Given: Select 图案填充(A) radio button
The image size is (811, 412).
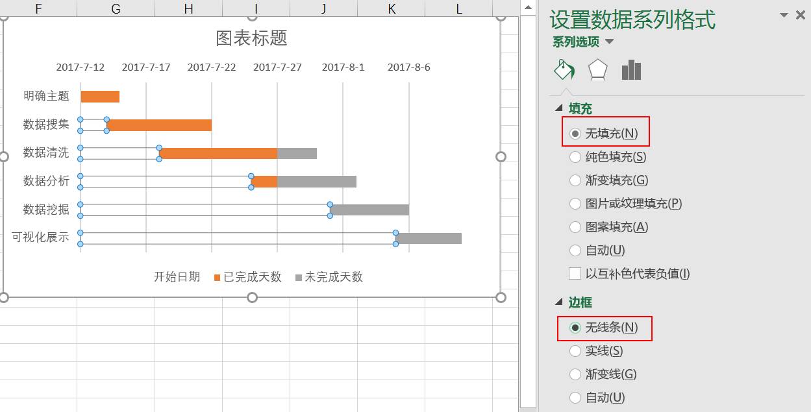Looking at the screenshot, I should click(575, 227).
